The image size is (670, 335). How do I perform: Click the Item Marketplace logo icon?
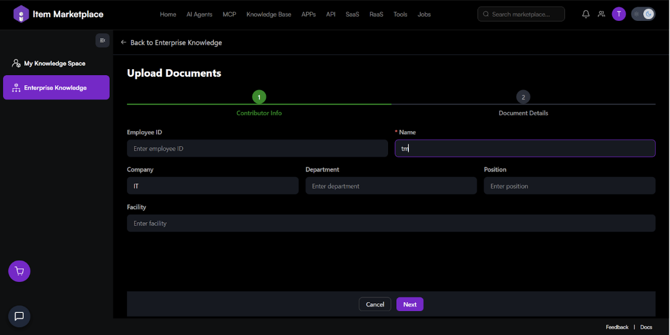click(x=21, y=14)
